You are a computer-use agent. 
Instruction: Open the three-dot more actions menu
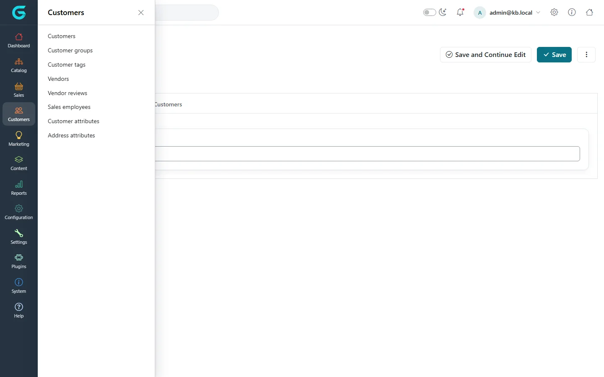(586, 54)
